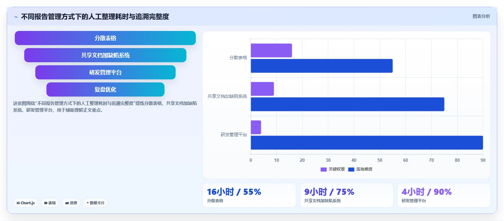The height and width of the screenshot is (221, 504).
Task: Click the small blue icon before the title
Action: pyautogui.click(x=16, y=17)
